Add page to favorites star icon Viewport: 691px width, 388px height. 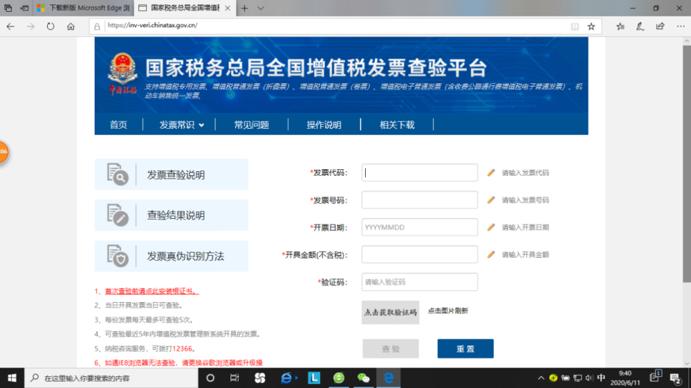(x=592, y=26)
